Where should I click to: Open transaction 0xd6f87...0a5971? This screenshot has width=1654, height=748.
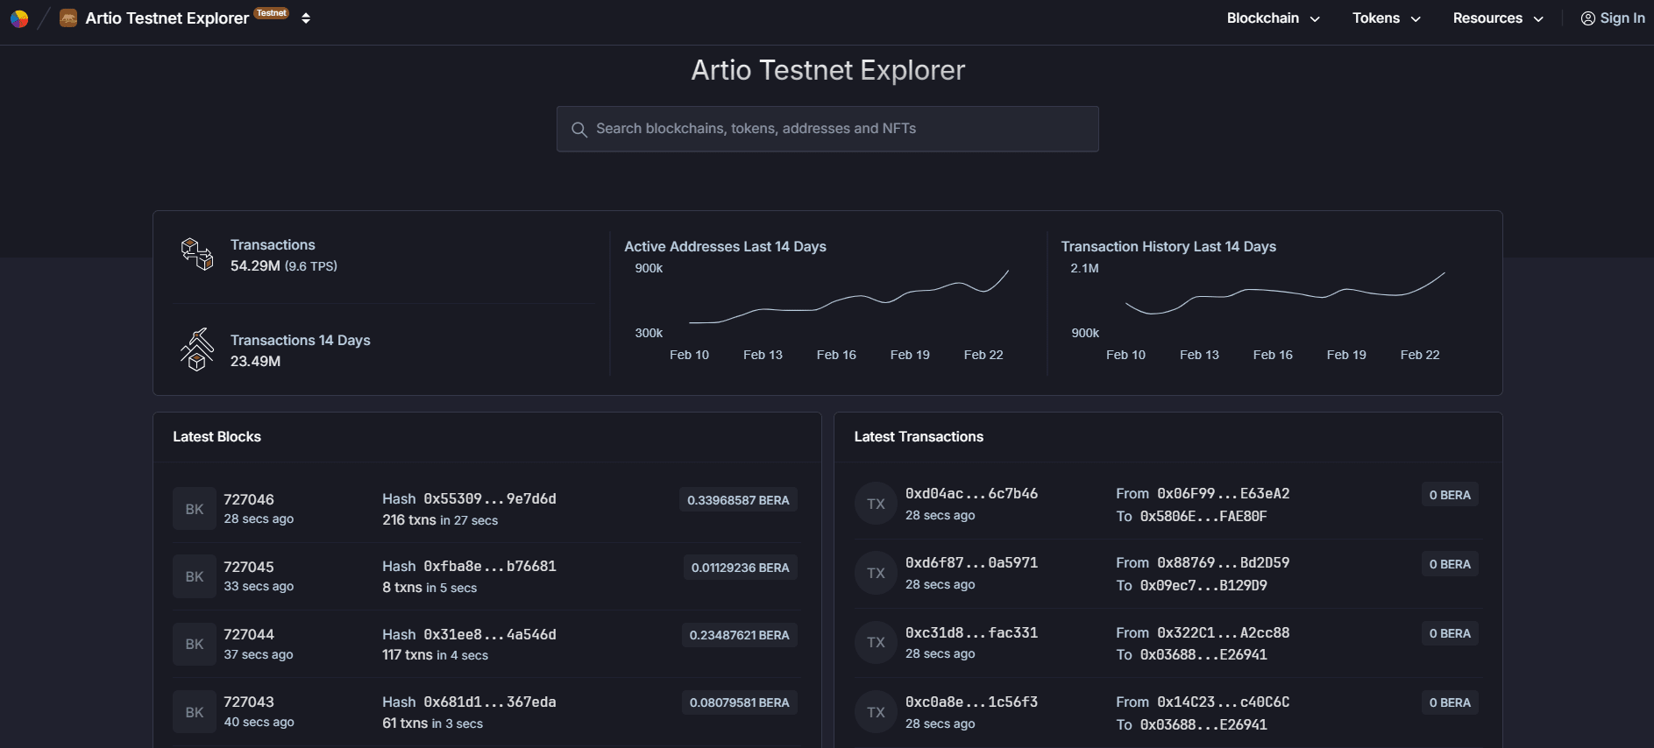[x=971, y=562]
